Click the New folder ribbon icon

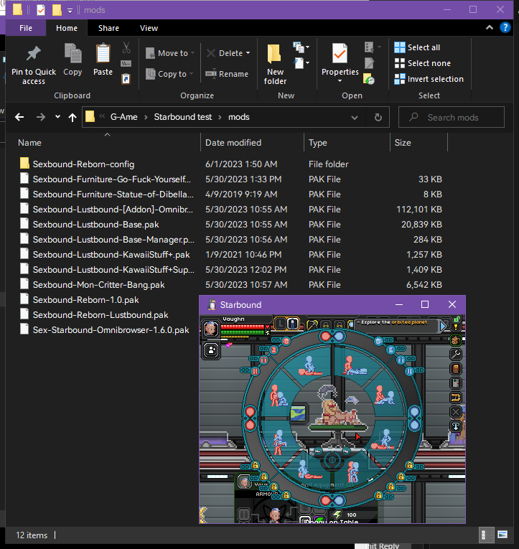pyautogui.click(x=274, y=54)
